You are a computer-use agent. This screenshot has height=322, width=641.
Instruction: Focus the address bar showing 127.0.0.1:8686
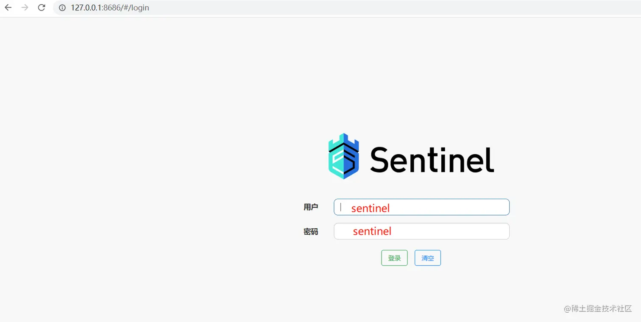pyautogui.click(x=297, y=8)
